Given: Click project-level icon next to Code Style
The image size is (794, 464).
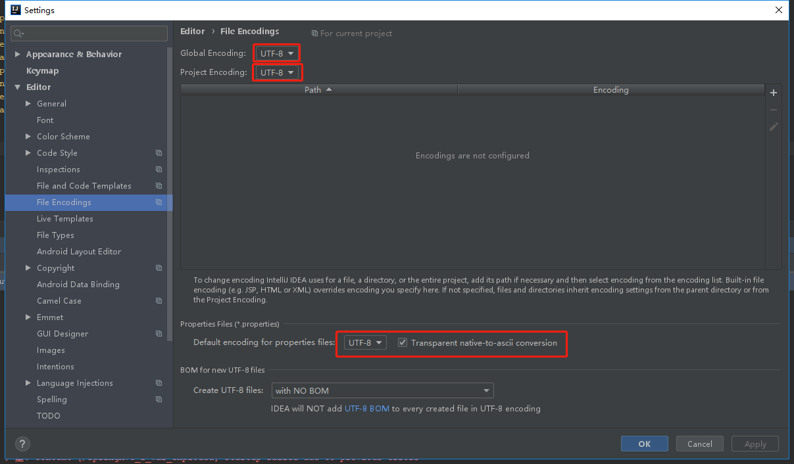Looking at the screenshot, I should pos(159,152).
